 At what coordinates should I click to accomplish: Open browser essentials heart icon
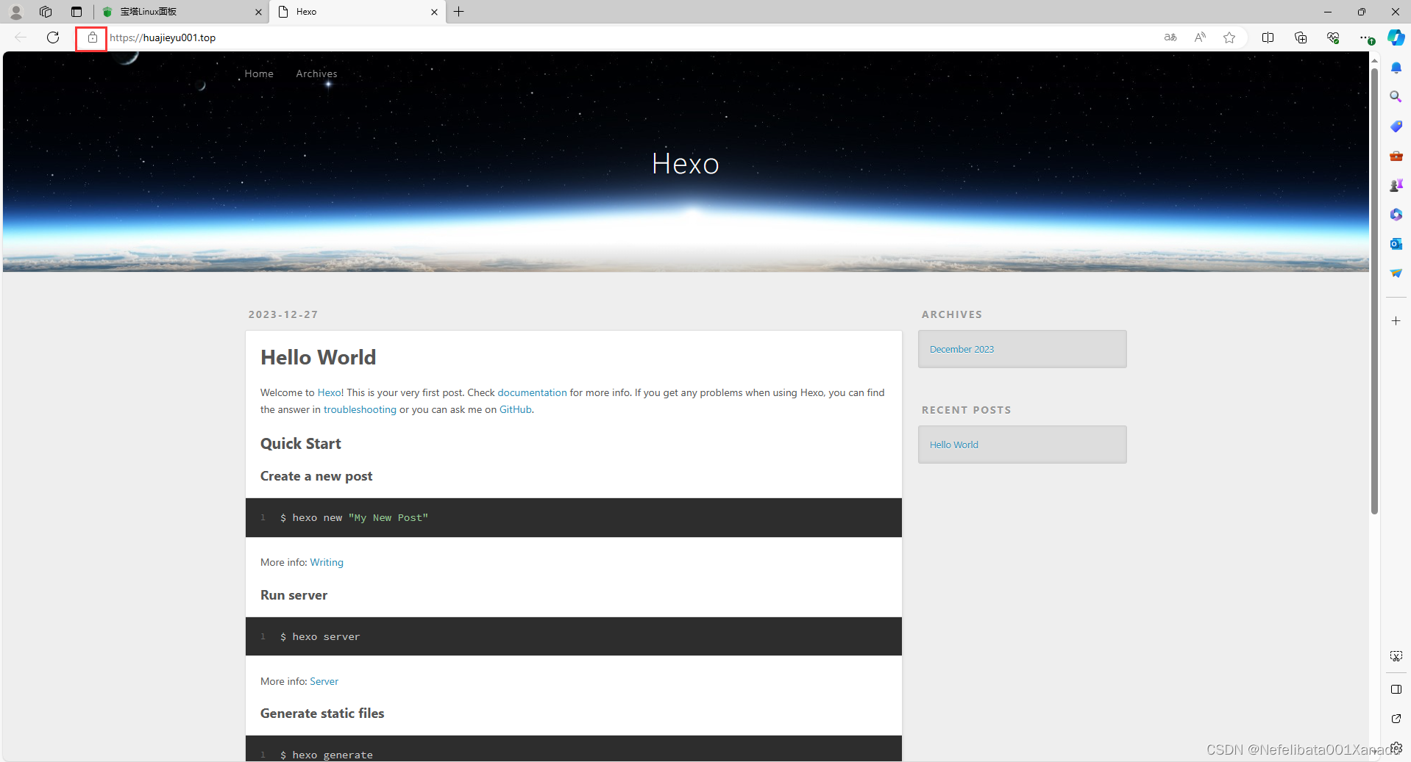[1333, 37]
